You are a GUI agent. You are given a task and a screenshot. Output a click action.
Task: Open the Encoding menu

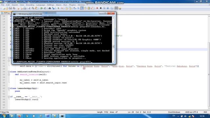pos(30,5)
